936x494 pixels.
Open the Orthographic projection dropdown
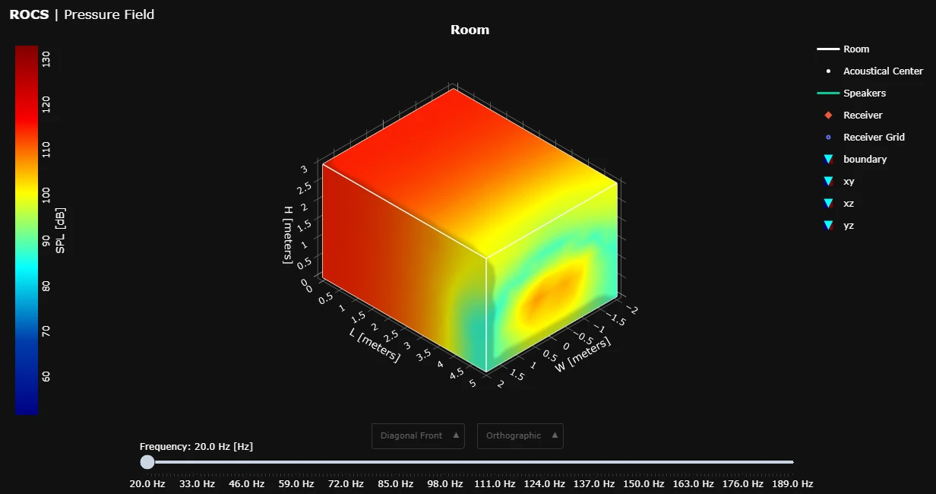pyautogui.click(x=520, y=436)
